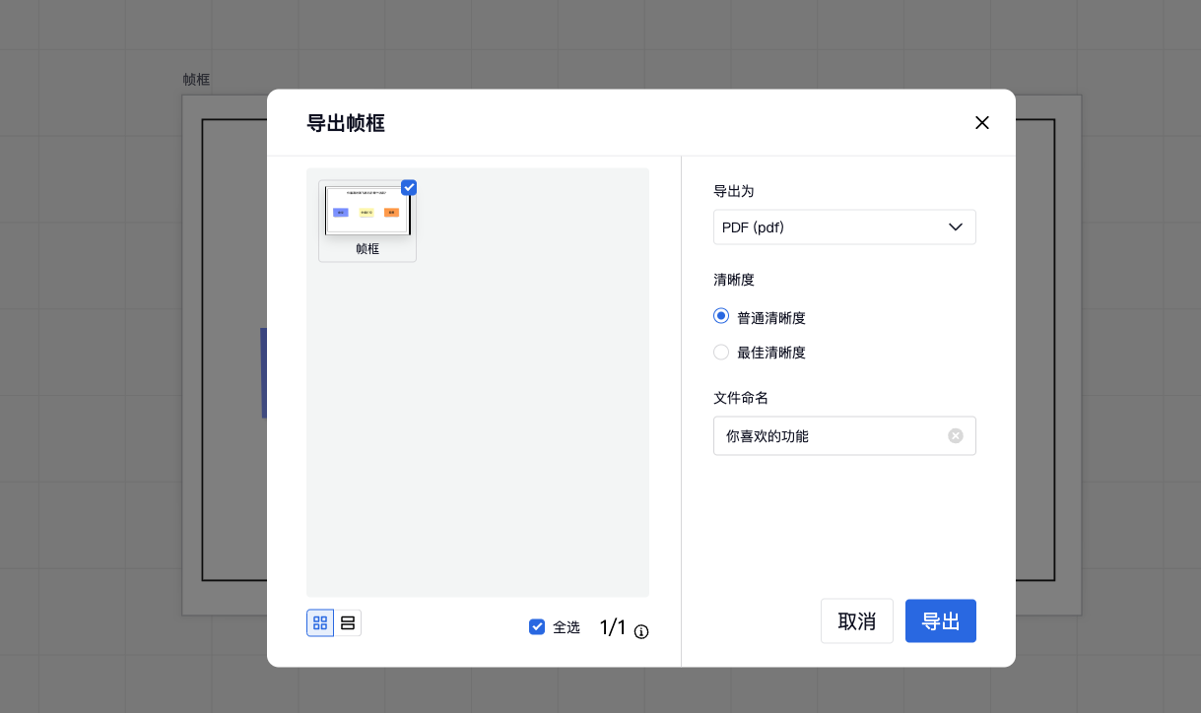Open the 导出为 PDF format dropdown

coord(844,227)
